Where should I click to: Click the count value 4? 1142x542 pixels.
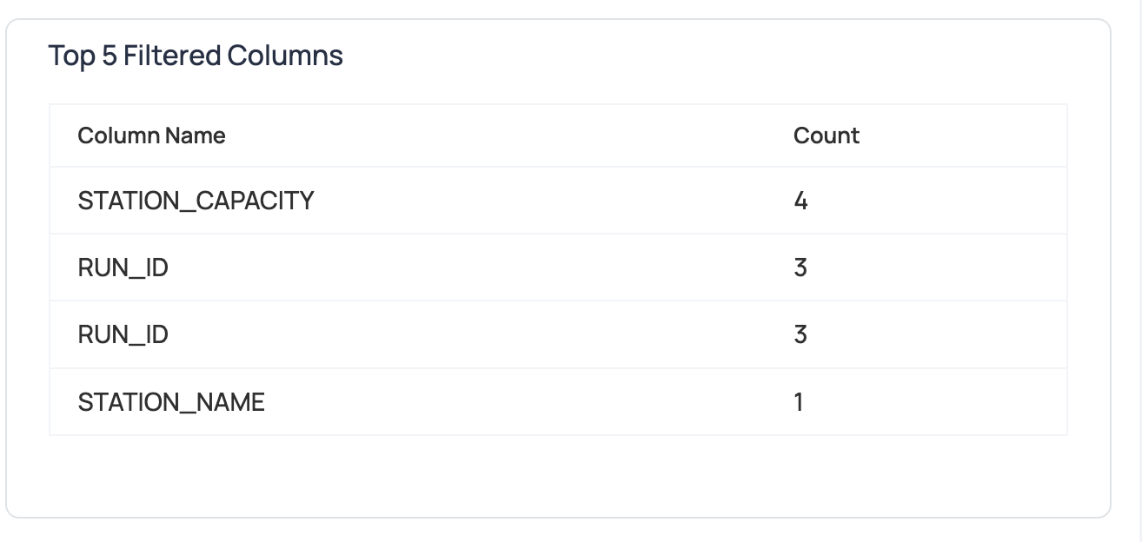click(x=800, y=201)
